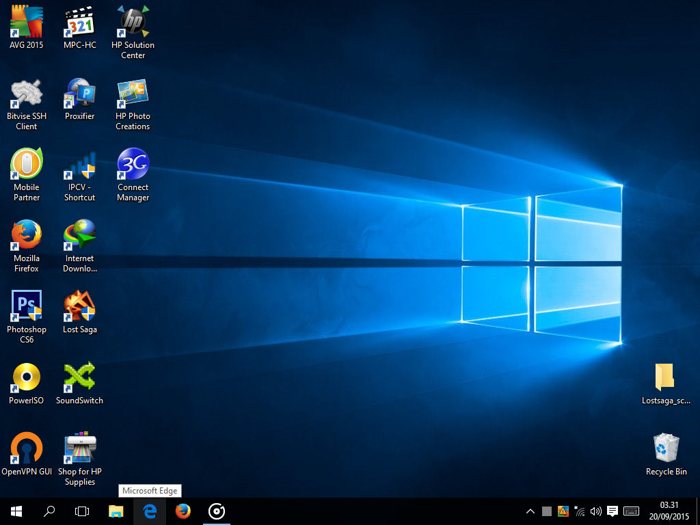
Task: Click the gray square tray icon
Action: point(547,511)
